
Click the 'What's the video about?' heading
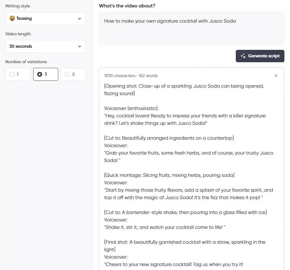[x=127, y=6]
